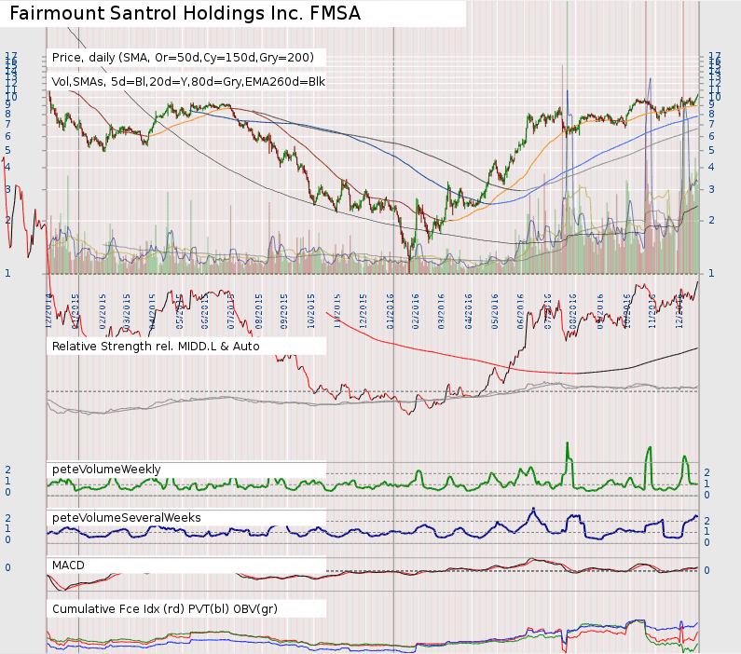Viewport: 741px width, 654px height.
Task: Click price value 1 on the left price axis
Action: (7, 273)
